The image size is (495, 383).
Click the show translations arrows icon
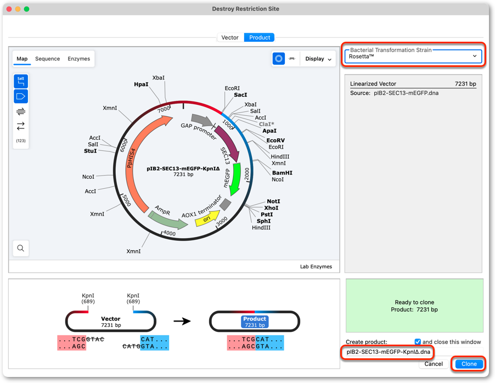[x=21, y=126]
